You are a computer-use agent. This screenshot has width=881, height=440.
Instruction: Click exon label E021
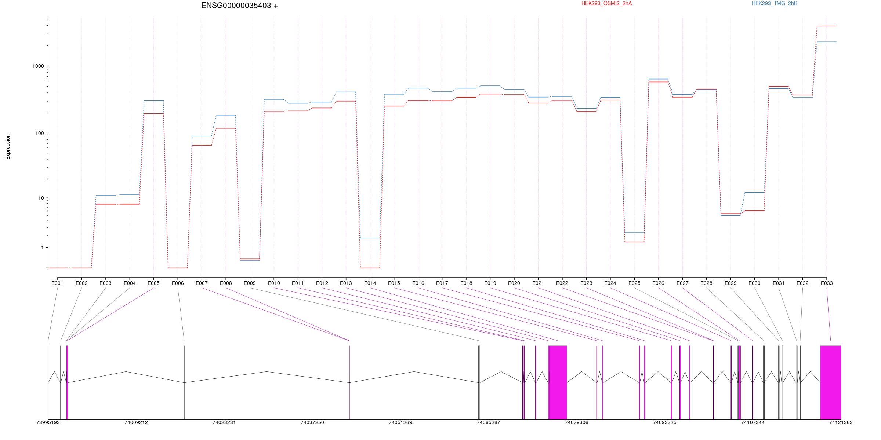(x=538, y=283)
